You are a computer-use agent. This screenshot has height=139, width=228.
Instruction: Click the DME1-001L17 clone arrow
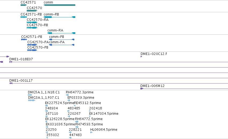[11, 84]
